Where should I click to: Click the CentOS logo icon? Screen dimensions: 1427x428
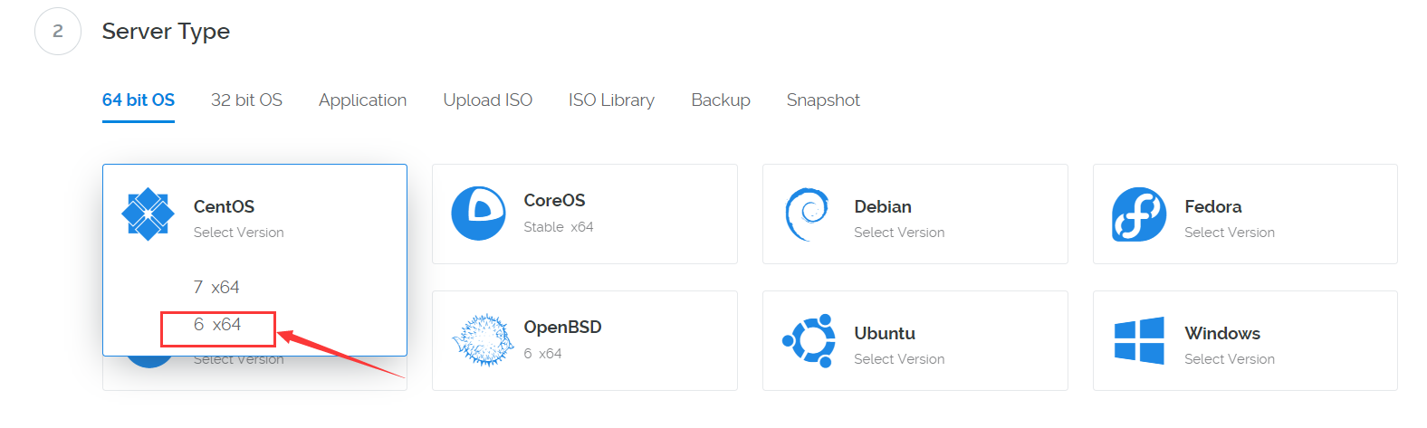(x=148, y=214)
